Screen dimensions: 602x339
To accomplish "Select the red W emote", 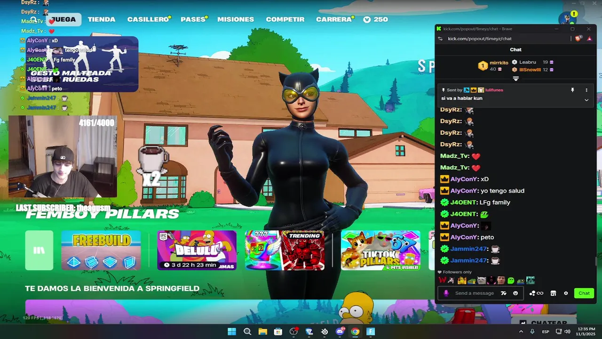I will (x=442, y=281).
